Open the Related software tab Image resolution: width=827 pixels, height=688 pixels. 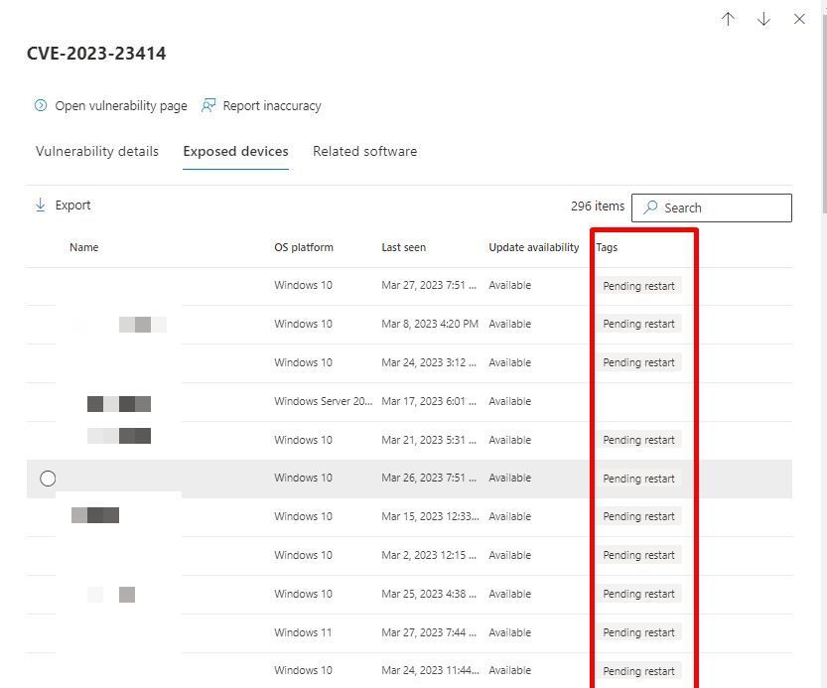point(365,152)
